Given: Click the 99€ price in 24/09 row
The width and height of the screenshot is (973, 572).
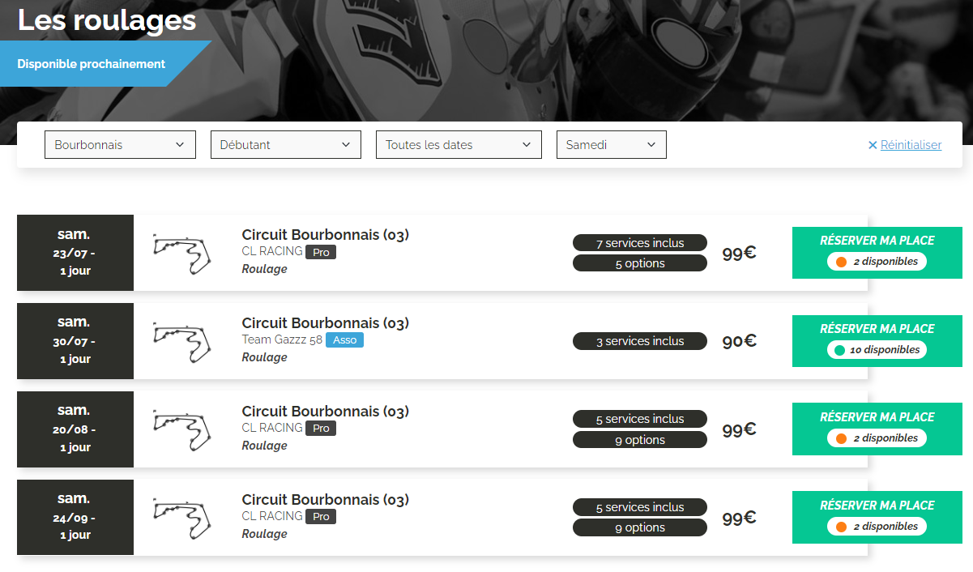Looking at the screenshot, I should tap(740, 518).
